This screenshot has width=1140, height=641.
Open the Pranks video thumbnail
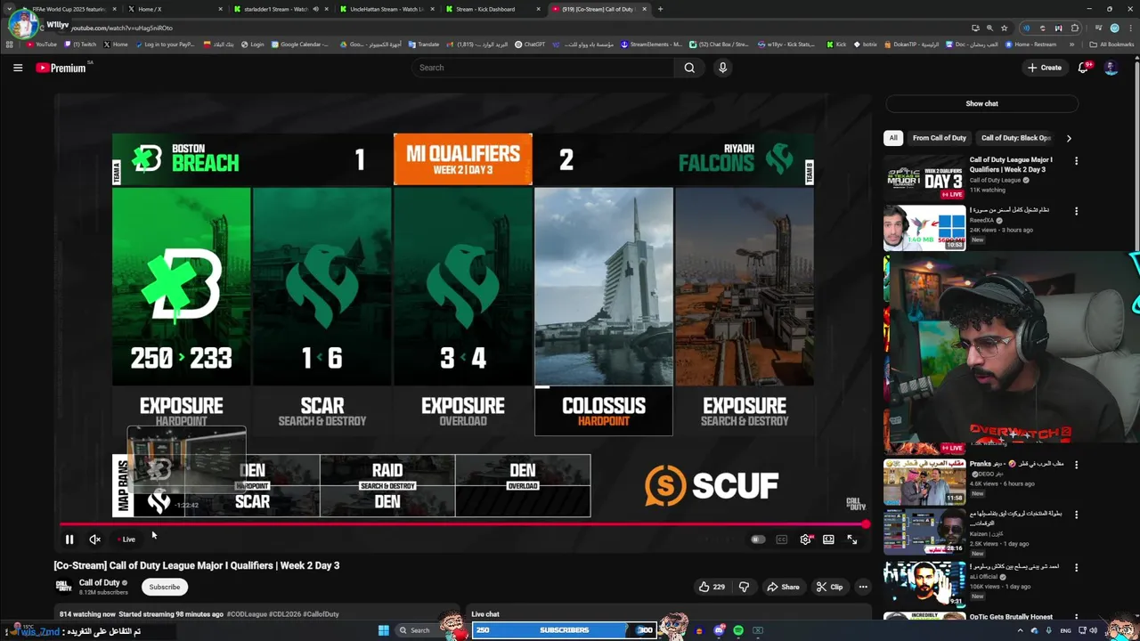point(924,482)
